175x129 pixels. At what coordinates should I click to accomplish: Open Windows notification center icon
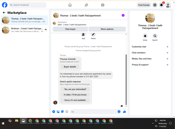pyautogui.click(x=170, y=123)
